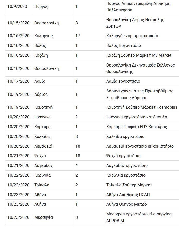This screenshot has height=227, width=179.
Task: Click the count "17" in Χολαργός row
Action: pyautogui.click(x=78, y=36)
